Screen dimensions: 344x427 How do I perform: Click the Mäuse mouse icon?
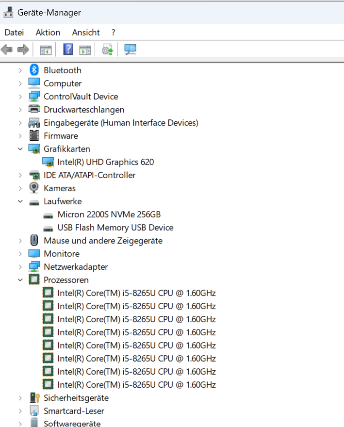(x=34, y=240)
